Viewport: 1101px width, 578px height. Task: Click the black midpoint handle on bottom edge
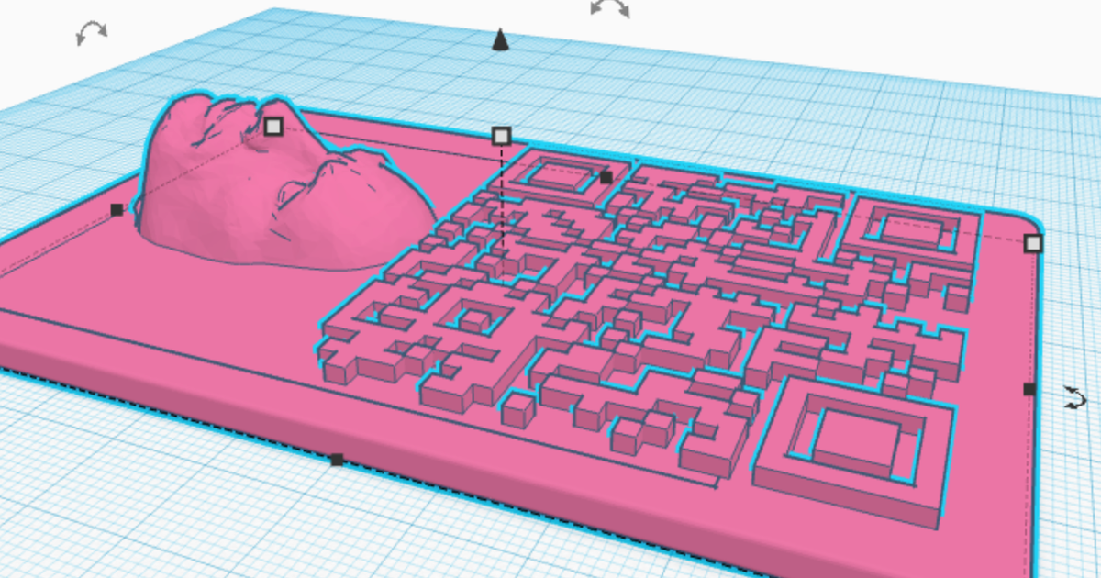(x=336, y=459)
